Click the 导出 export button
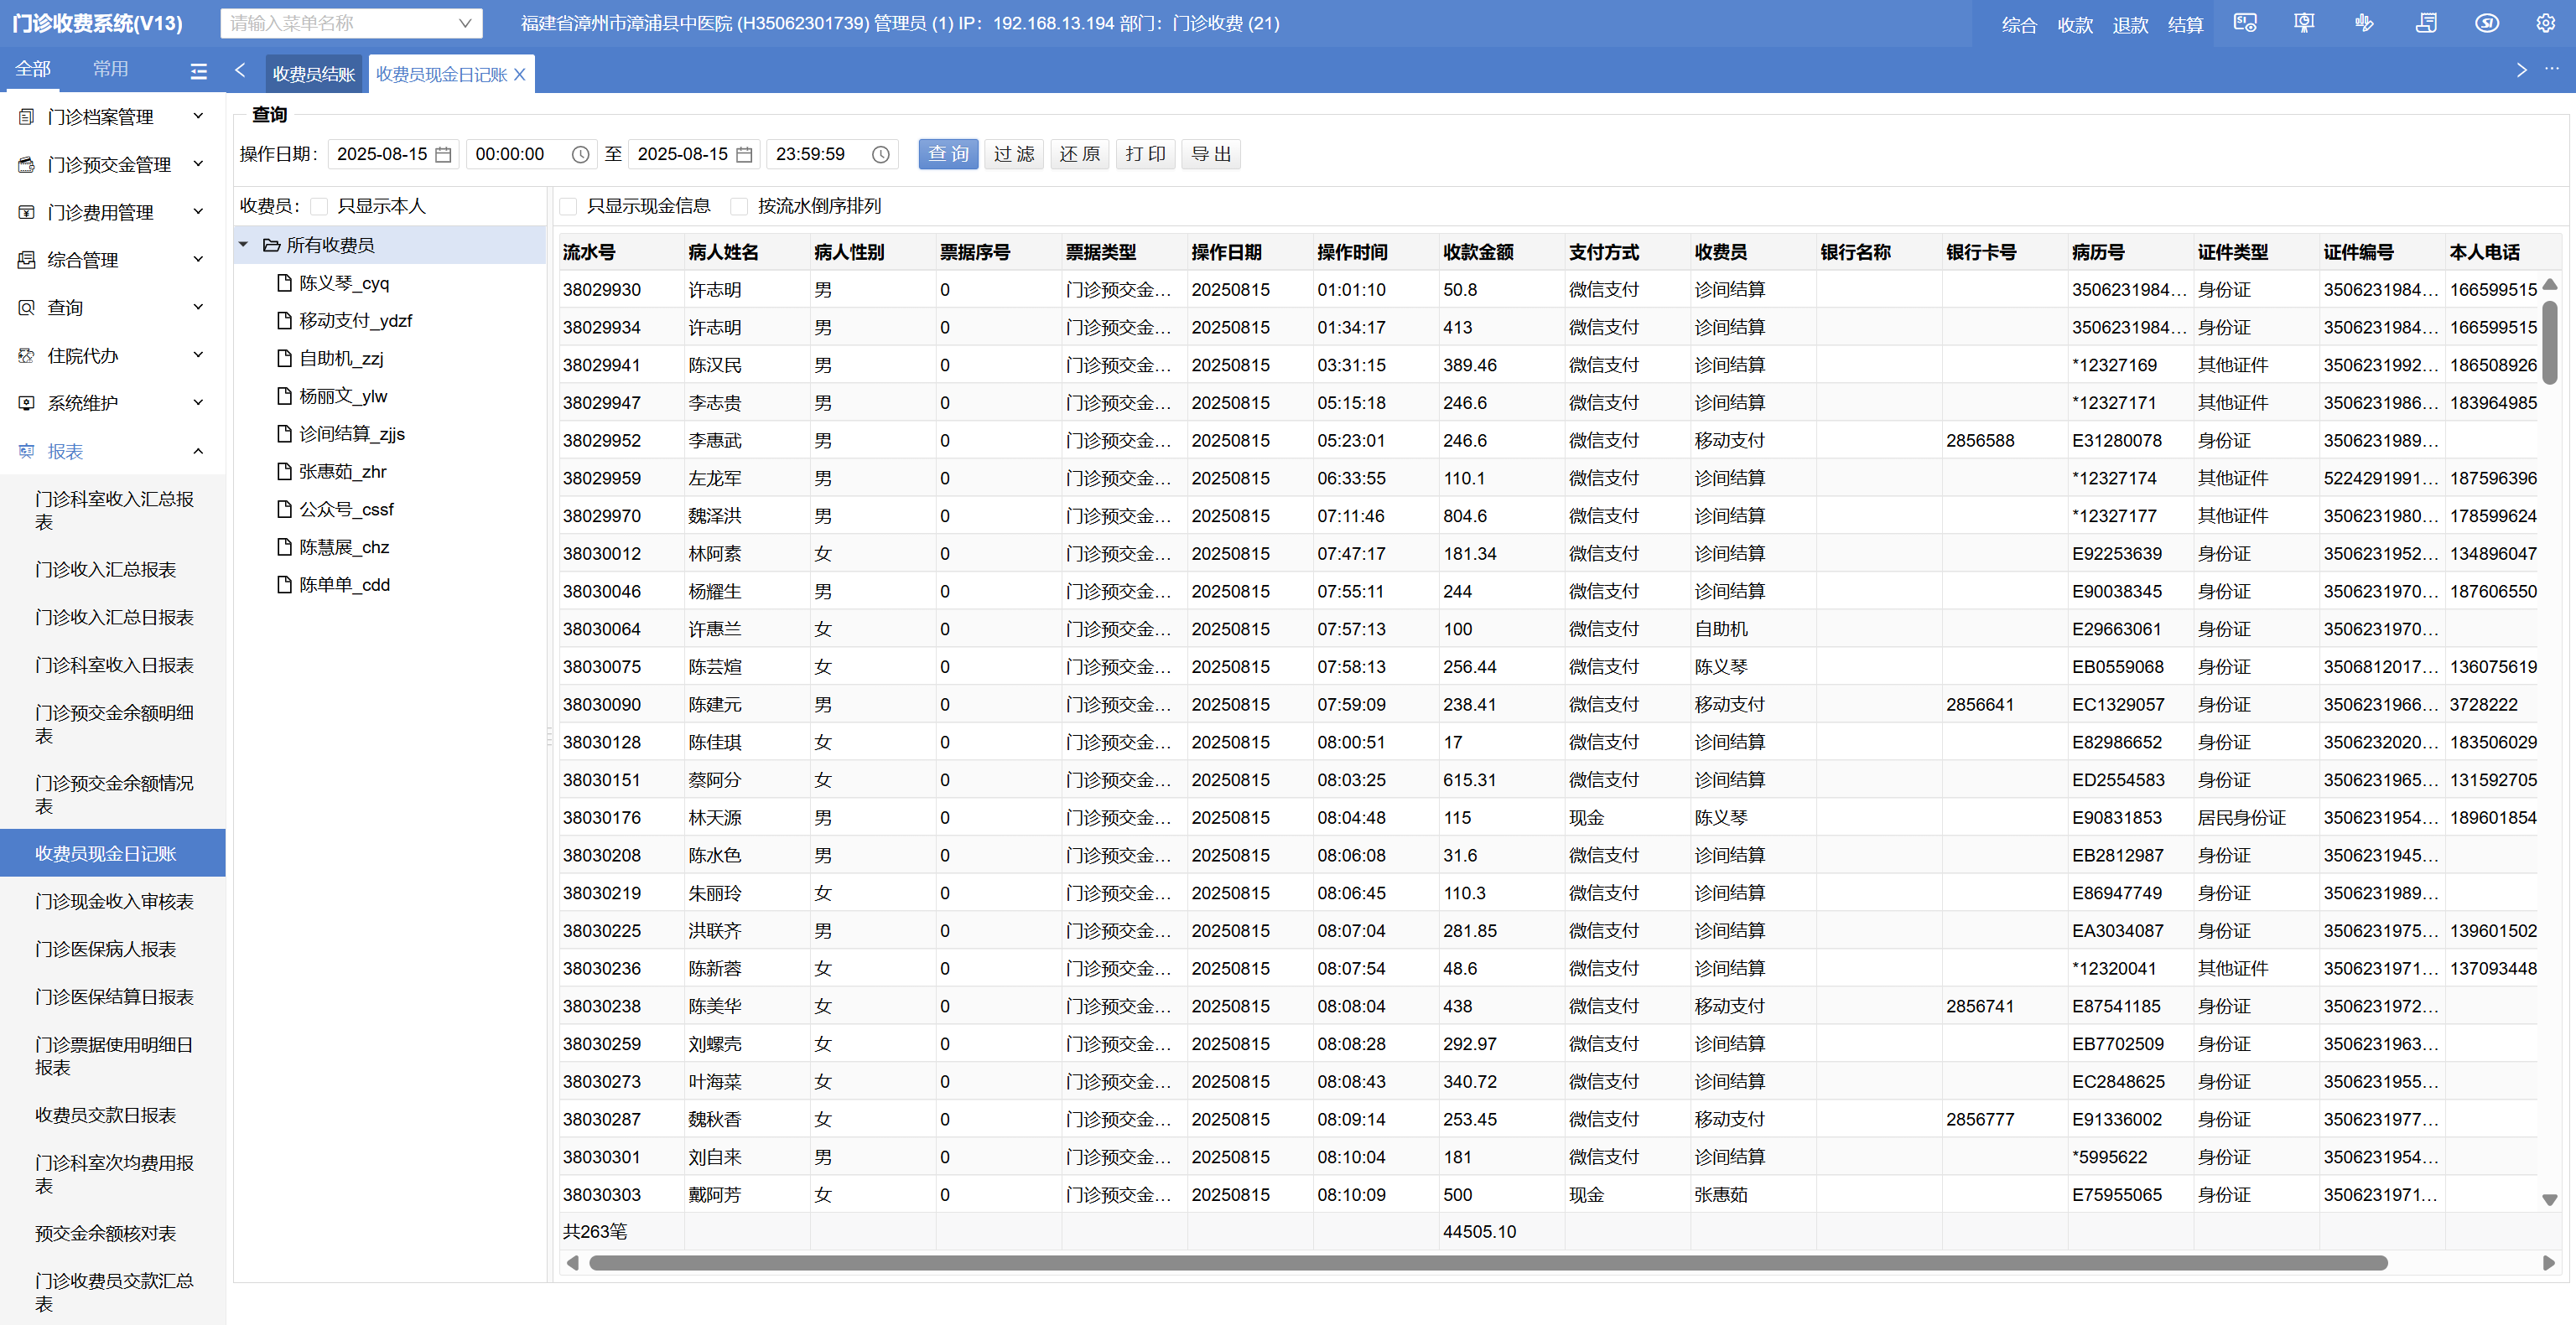Image resolution: width=2576 pixels, height=1325 pixels. click(1210, 154)
